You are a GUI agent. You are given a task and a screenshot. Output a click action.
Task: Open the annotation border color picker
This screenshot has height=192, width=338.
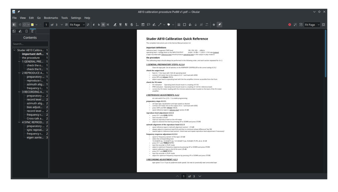tap(184, 25)
